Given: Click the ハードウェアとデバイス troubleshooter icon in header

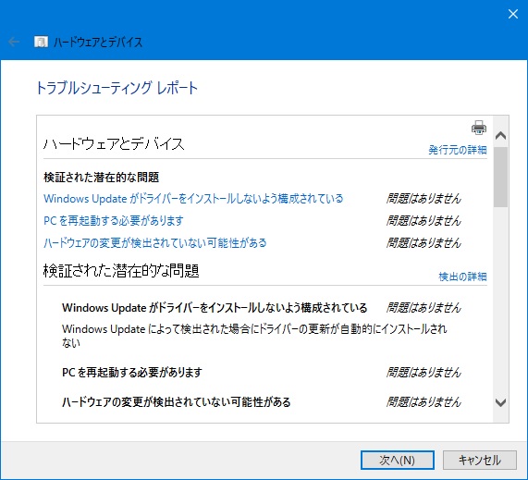Looking at the screenshot, I should (41, 42).
